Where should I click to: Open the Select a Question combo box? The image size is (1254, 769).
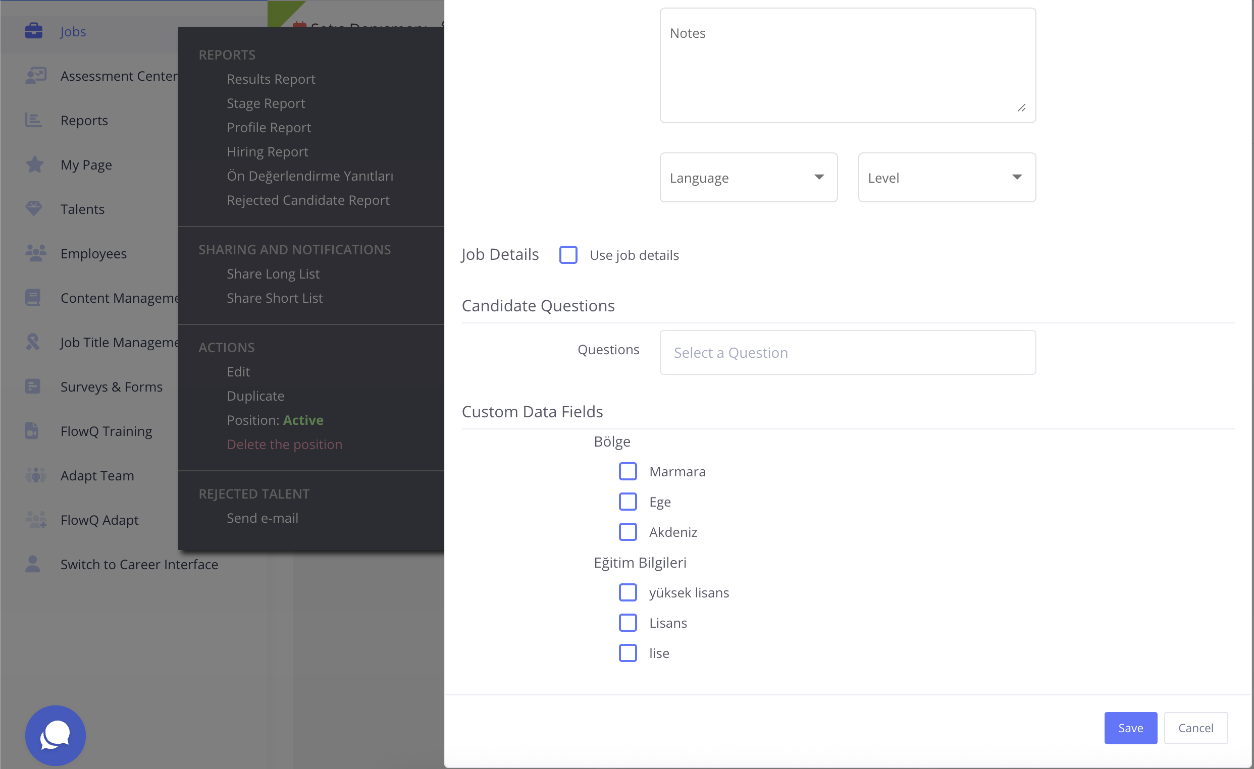[848, 352]
